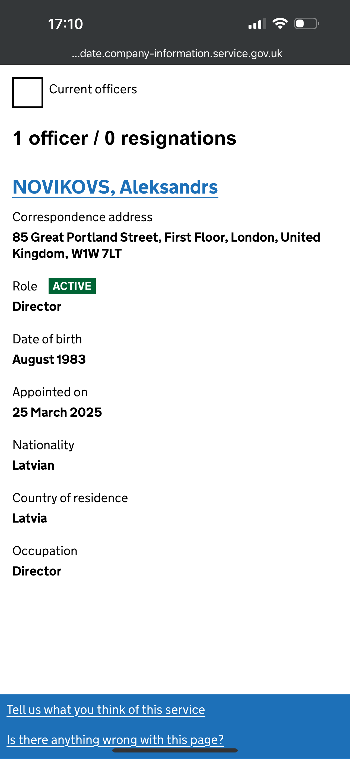Tap Is there anything wrong with this page

click(x=115, y=739)
